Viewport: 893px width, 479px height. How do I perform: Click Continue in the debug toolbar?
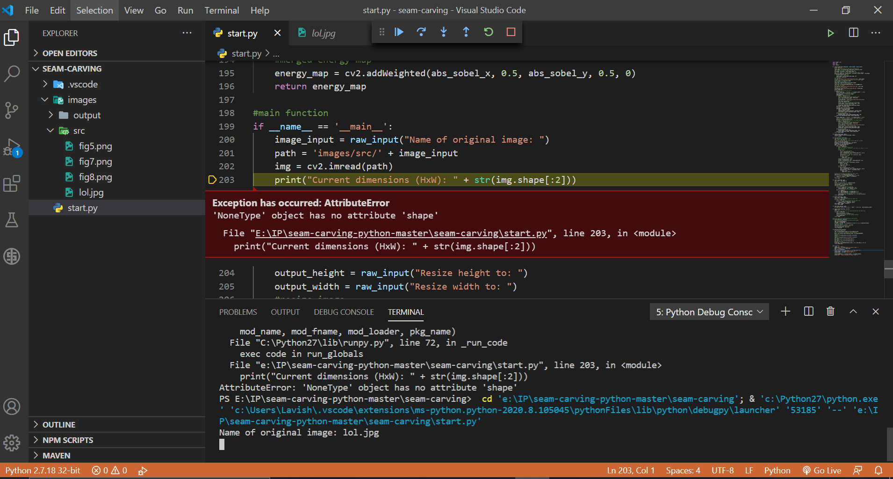(399, 32)
